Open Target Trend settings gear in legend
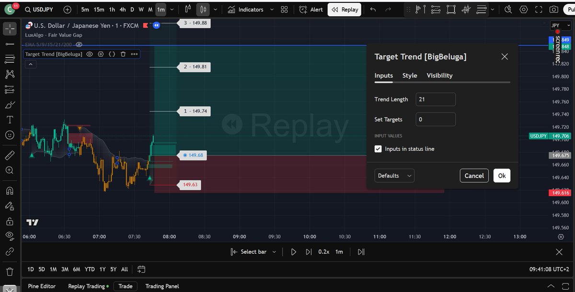Screen dimensions: 575x292 pyautogui.click(x=101, y=54)
